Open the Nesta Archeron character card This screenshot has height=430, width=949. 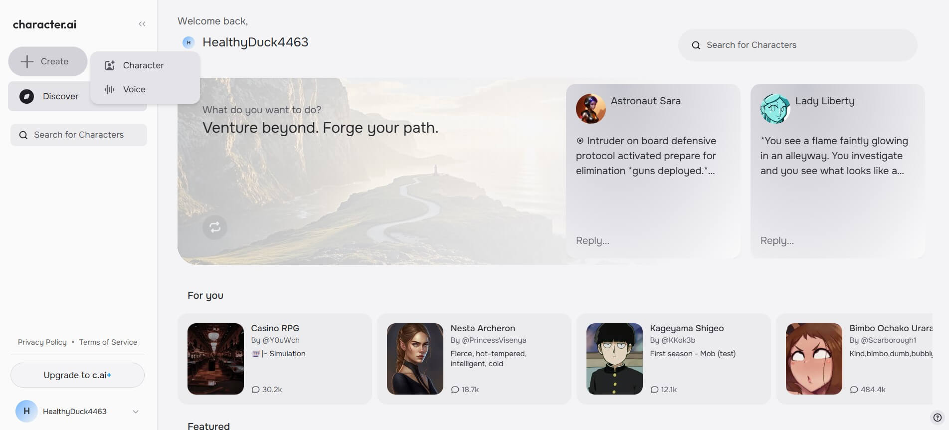point(474,359)
